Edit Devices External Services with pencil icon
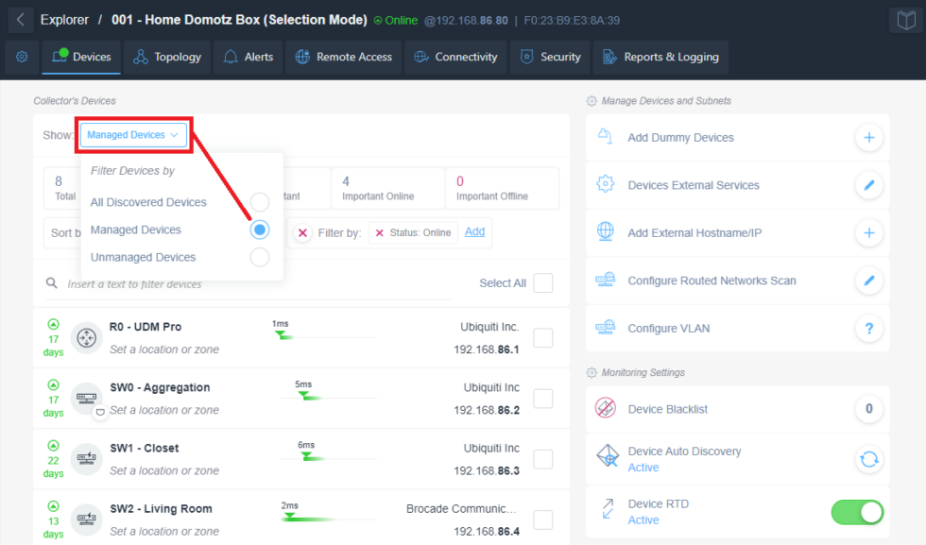Image resolution: width=926 pixels, height=545 pixels. 868,185
